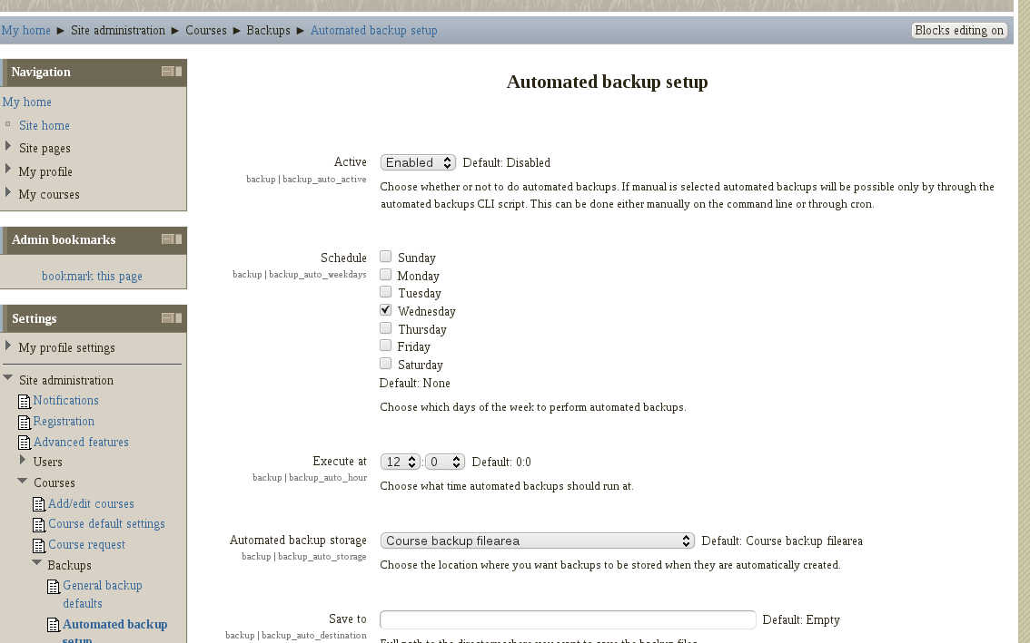Click the page icon beside Registration
Image resolution: width=1030 pixels, height=643 pixels.
[25, 422]
